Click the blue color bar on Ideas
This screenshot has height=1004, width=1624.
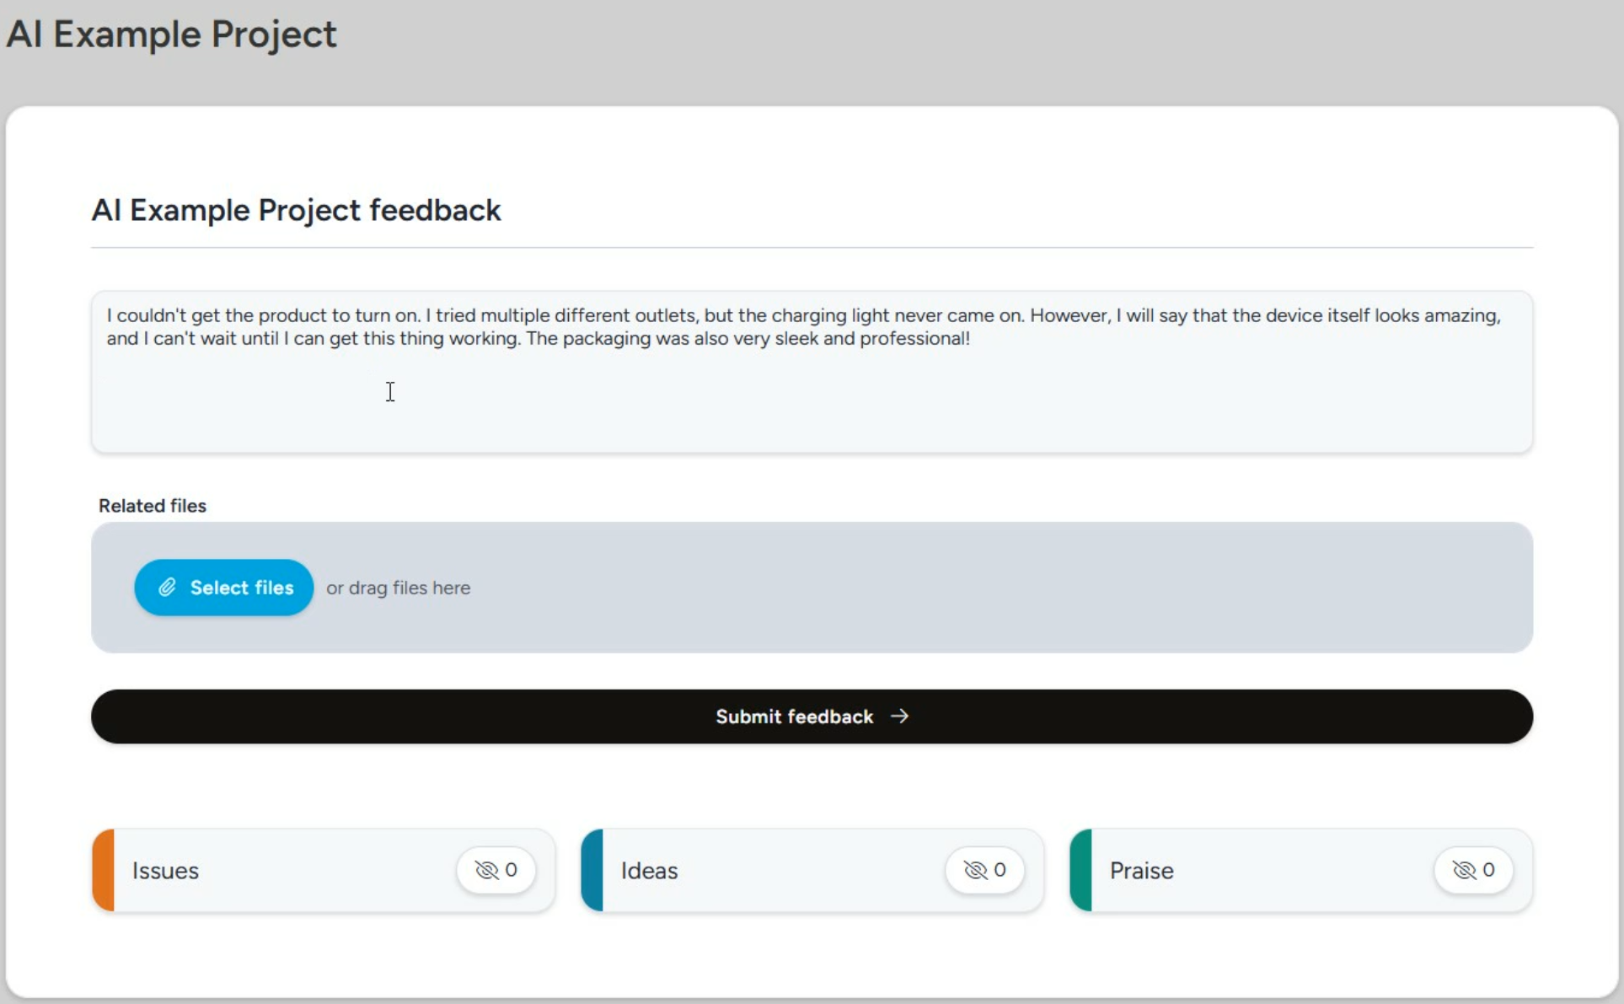592,871
